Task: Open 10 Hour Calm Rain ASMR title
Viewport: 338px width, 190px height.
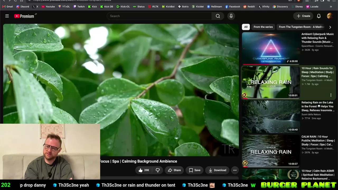Action: (x=318, y=175)
